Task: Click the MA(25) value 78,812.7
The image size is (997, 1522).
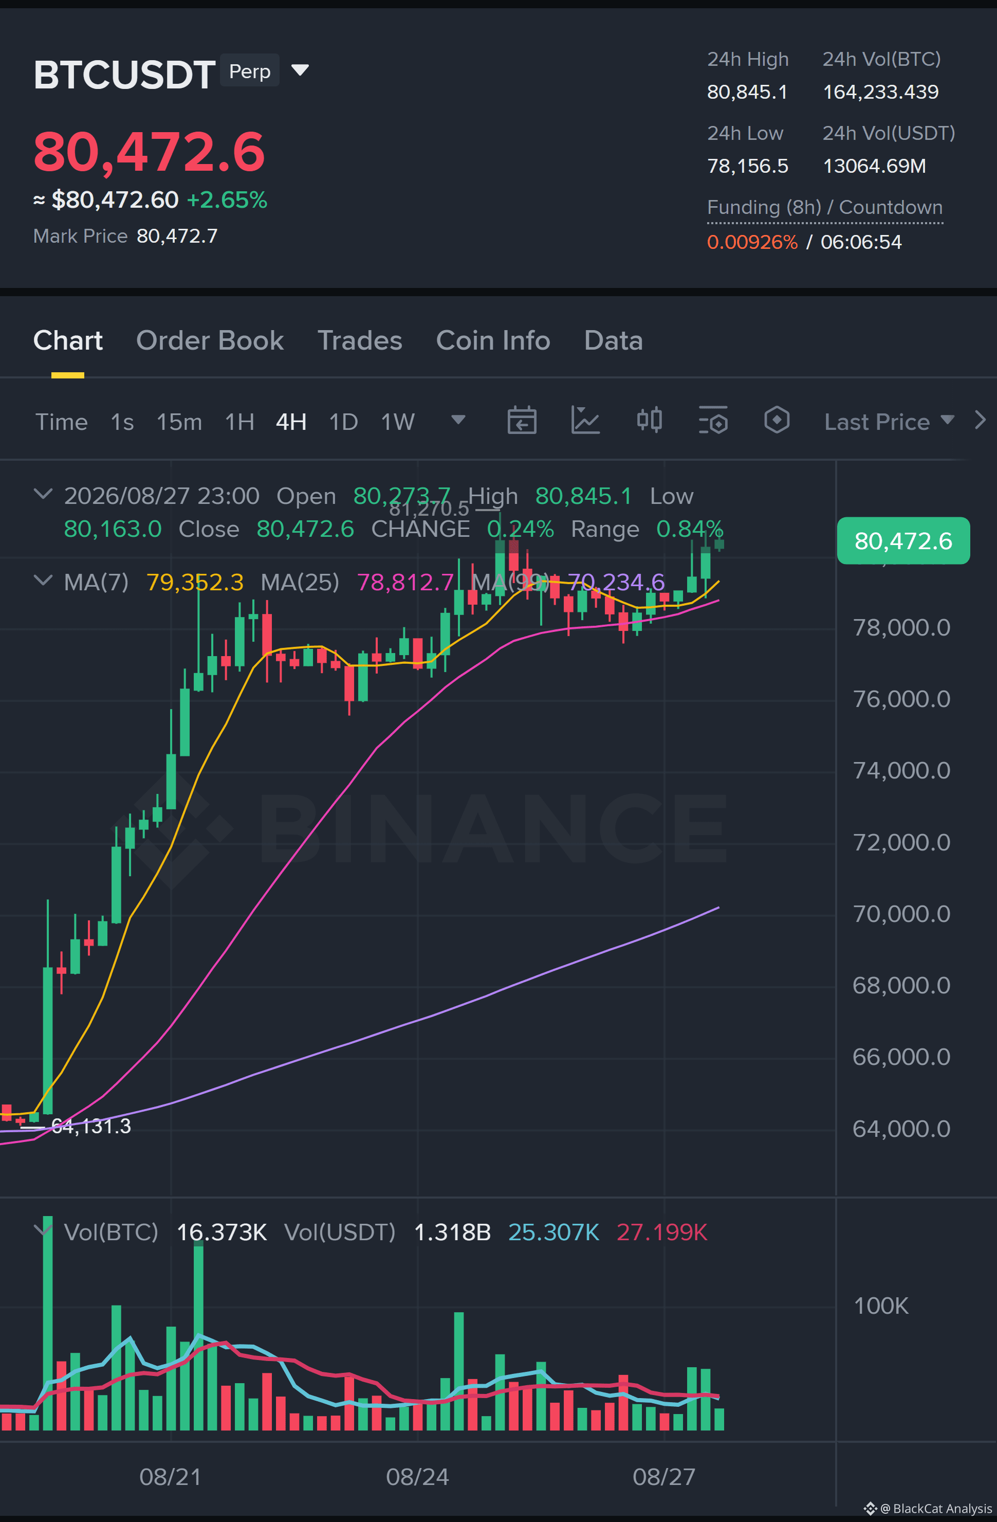Action: pyautogui.click(x=405, y=582)
